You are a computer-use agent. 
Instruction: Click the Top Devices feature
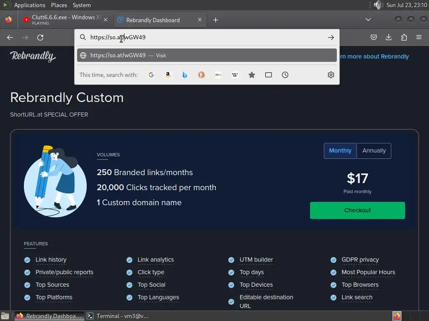(x=256, y=285)
